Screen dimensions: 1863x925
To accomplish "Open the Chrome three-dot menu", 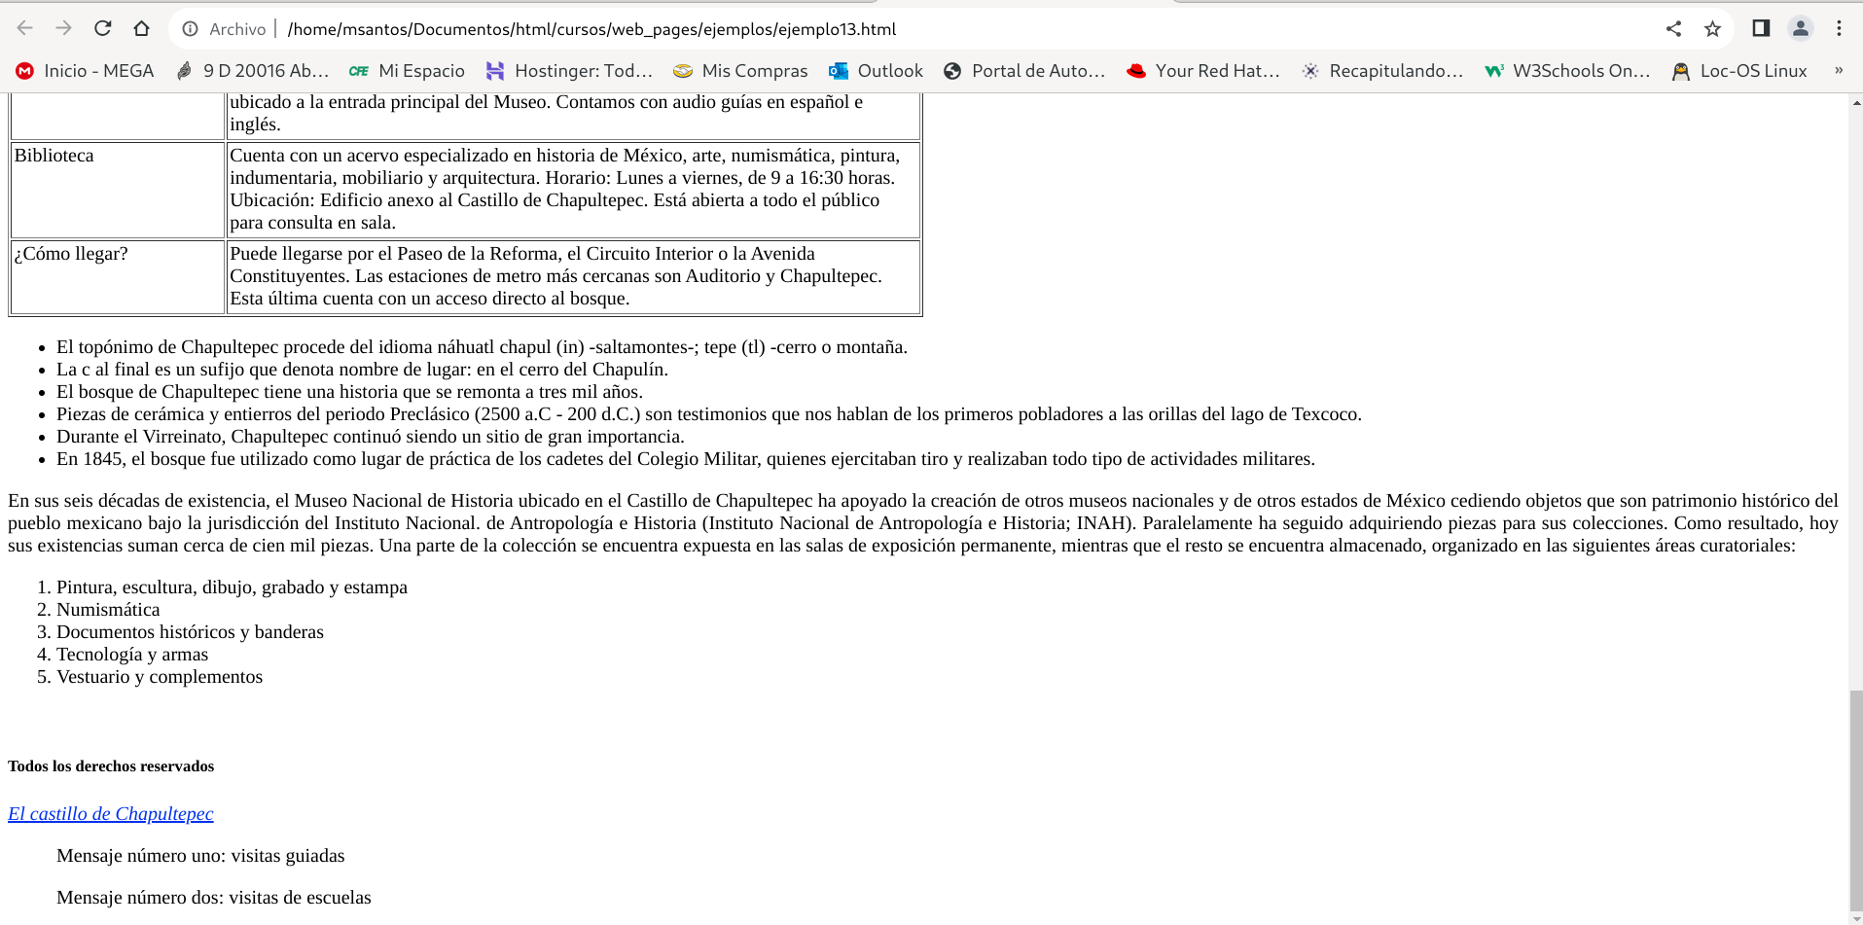I will (x=1839, y=28).
